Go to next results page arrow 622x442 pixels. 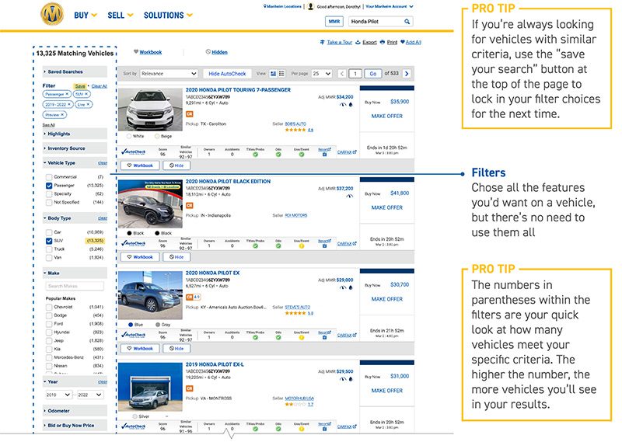click(x=407, y=73)
